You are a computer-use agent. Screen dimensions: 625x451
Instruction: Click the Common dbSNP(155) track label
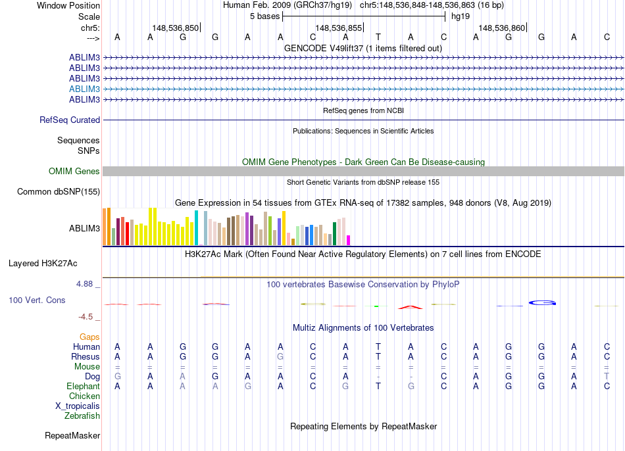(58, 191)
